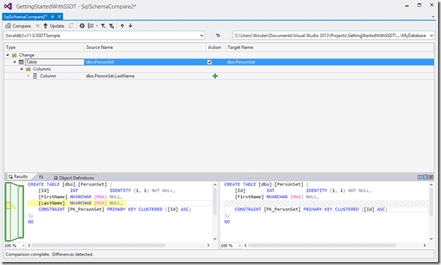Collapse the Change group node
Image resolution: width=441 pixels, height=265 pixels.
(x=7, y=55)
